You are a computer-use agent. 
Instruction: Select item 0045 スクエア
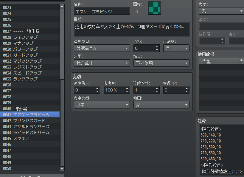click(x=30, y=139)
